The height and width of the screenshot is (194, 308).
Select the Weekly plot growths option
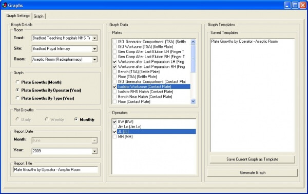click(47, 119)
